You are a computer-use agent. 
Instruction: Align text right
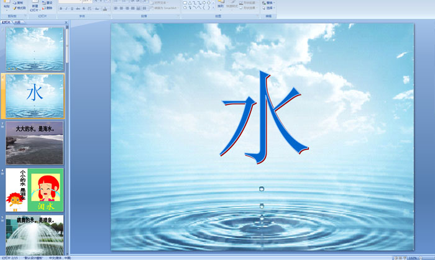[127, 9]
